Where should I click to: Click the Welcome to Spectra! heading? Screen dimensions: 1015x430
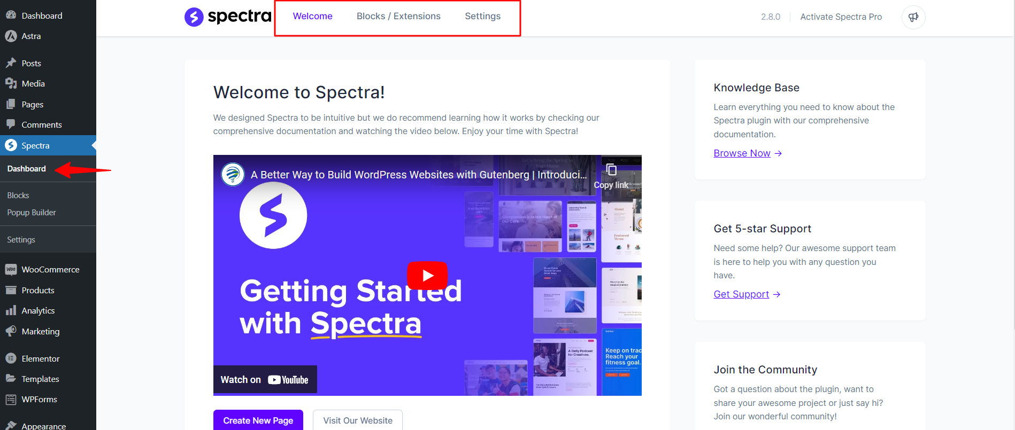point(299,92)
